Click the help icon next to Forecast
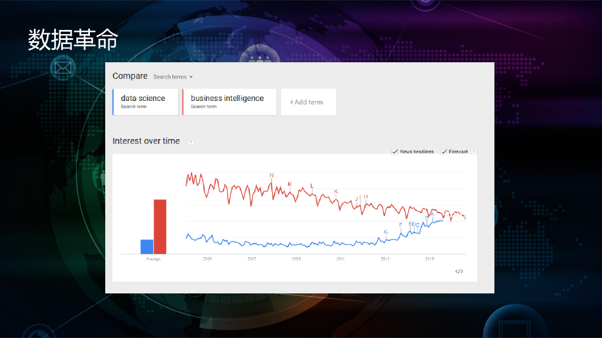This screenshot has width=602, height=338. point(474,152)
